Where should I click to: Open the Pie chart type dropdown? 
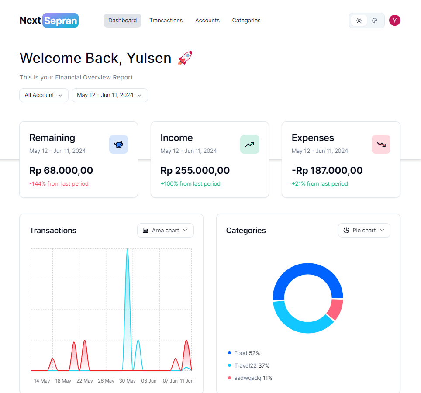[x=364, y=231]
